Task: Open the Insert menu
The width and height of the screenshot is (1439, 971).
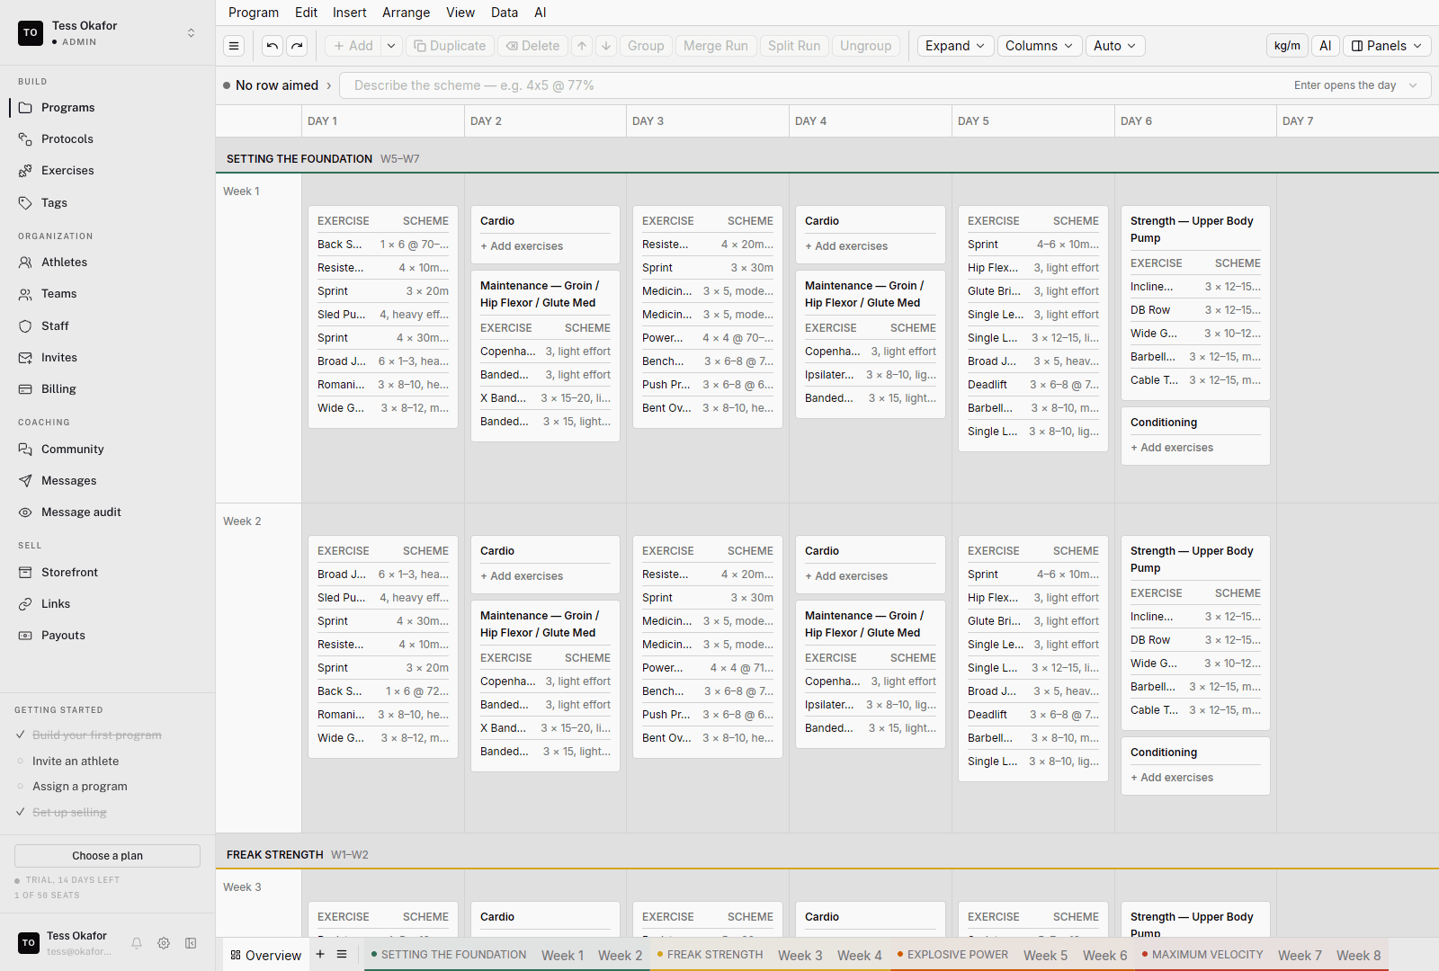Action: [350, 13]
